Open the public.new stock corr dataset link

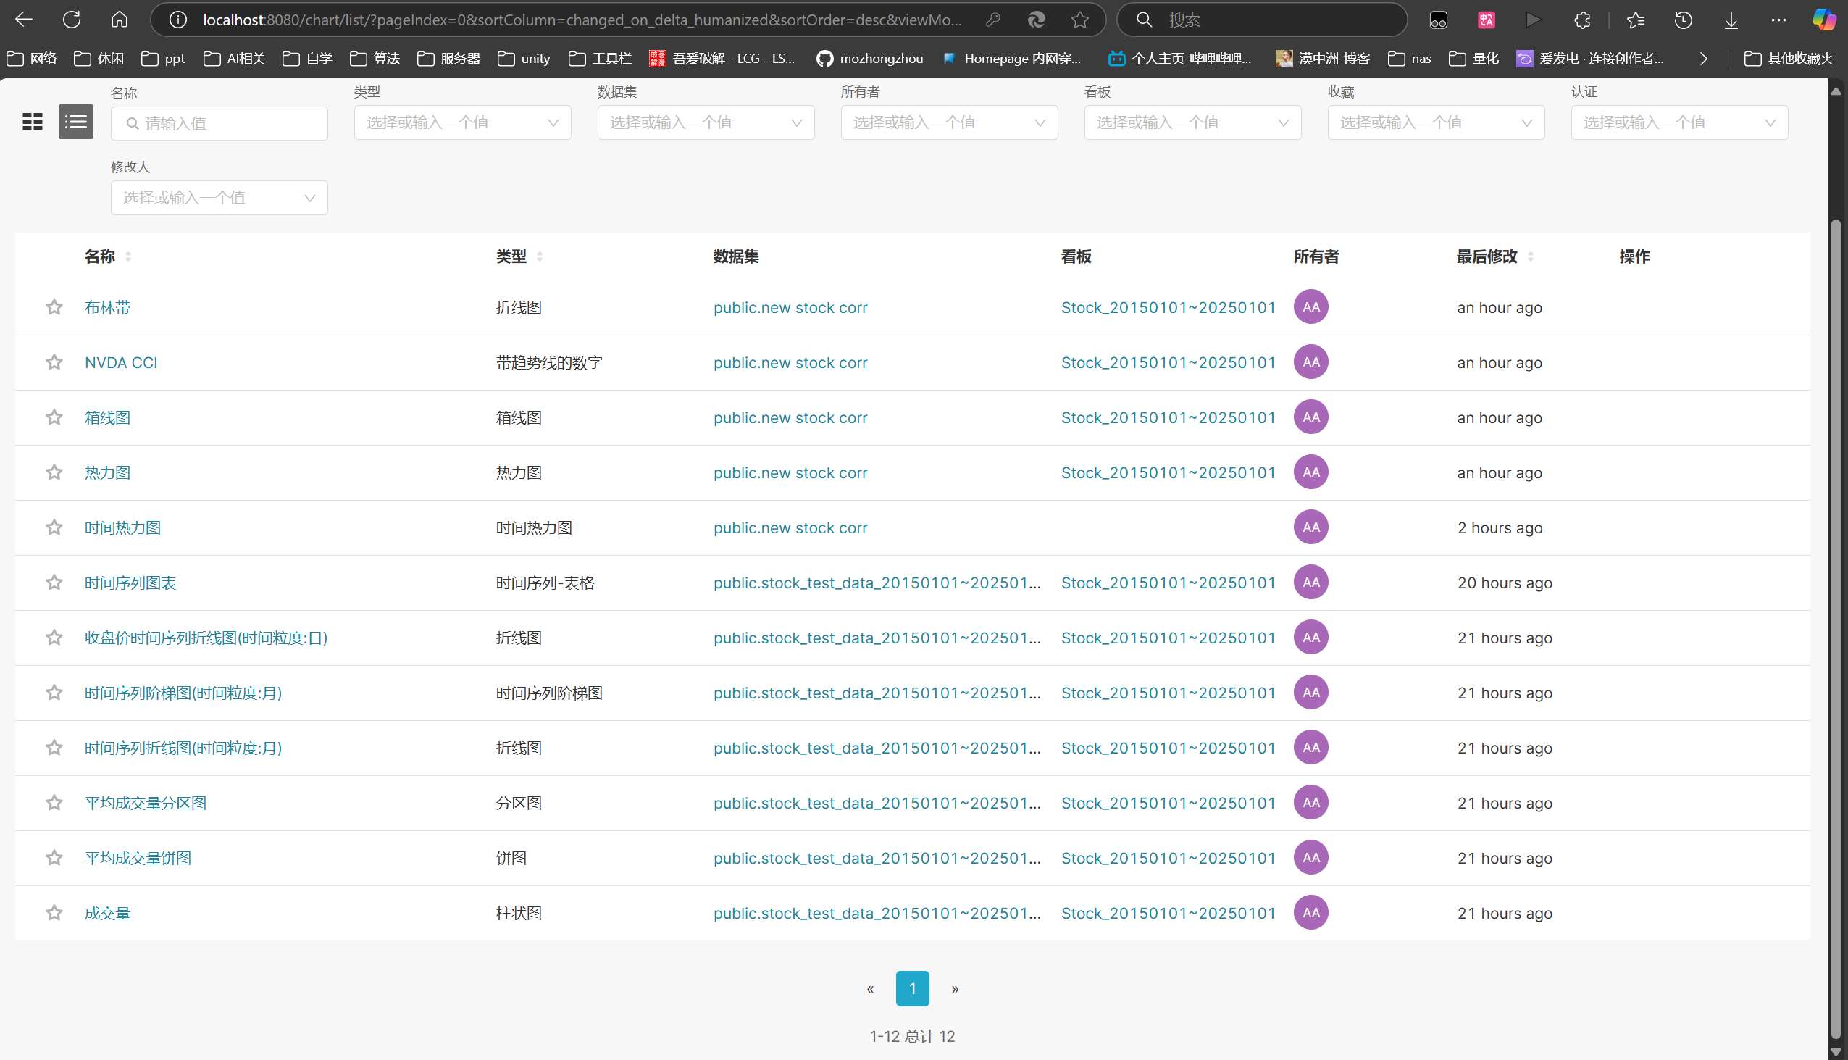click(x=790, y=307)
